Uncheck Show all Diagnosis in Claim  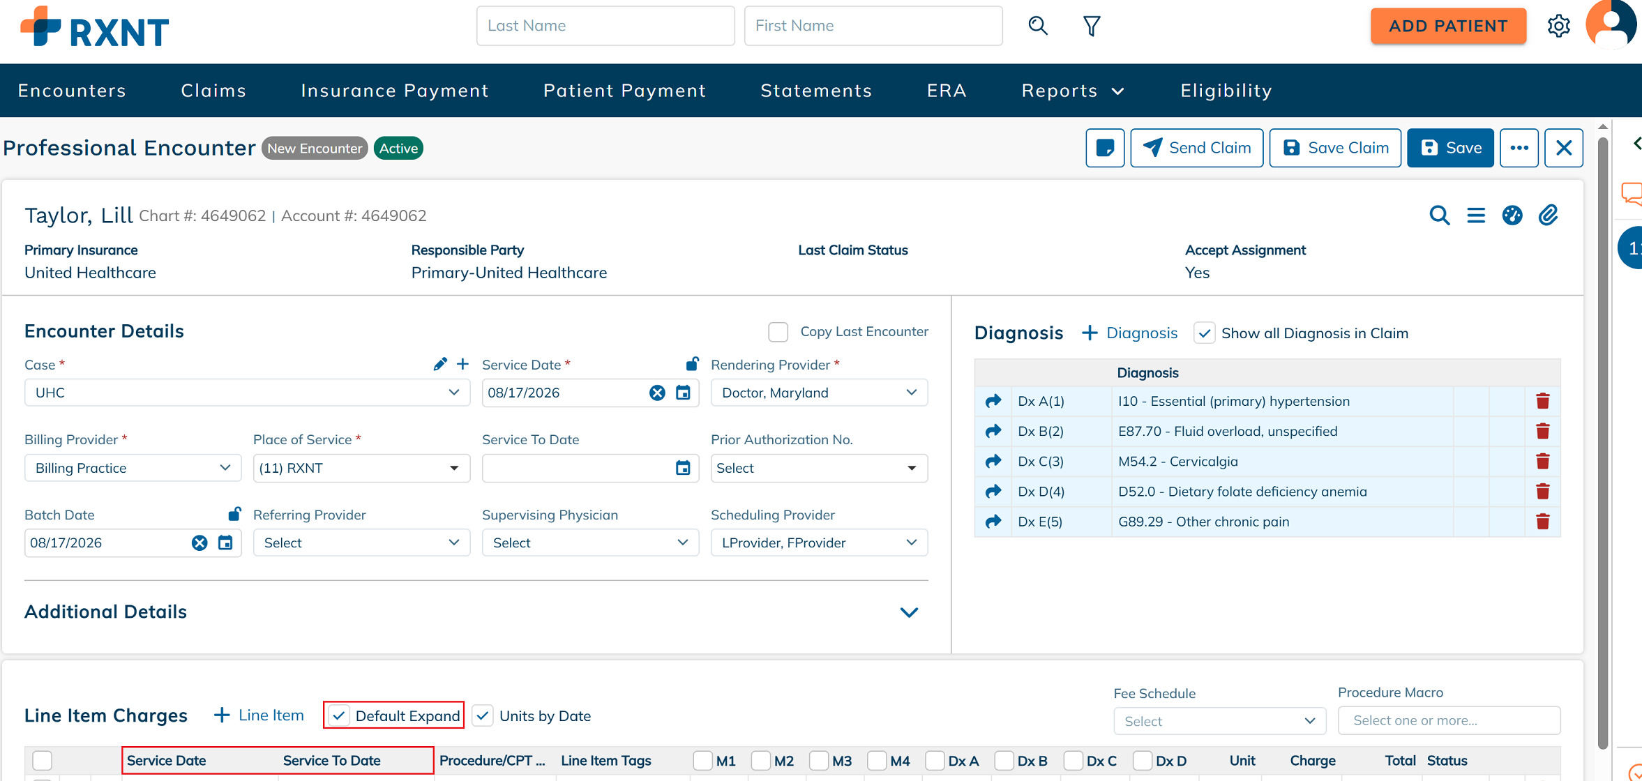click(x=1205, y=333)
